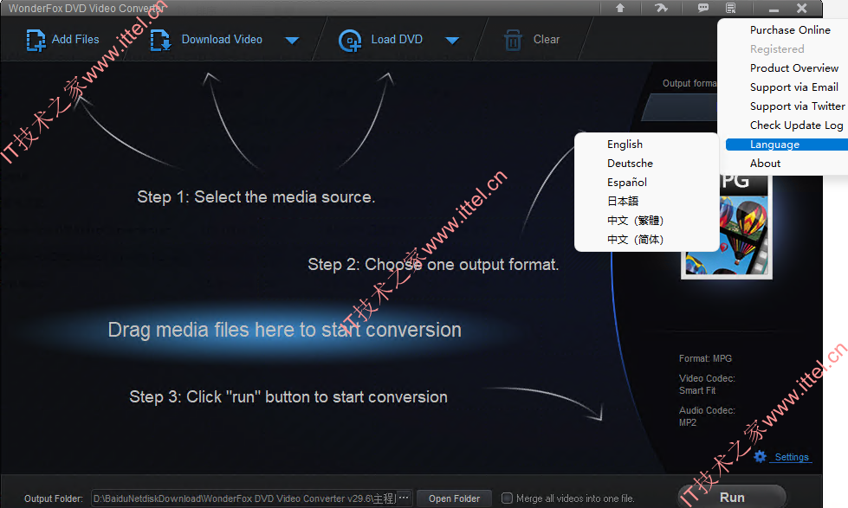The height and width of the screenshot is (508, 848).
Task: Expand the Load DVD dropdown arrow
Action: (452, 41)
